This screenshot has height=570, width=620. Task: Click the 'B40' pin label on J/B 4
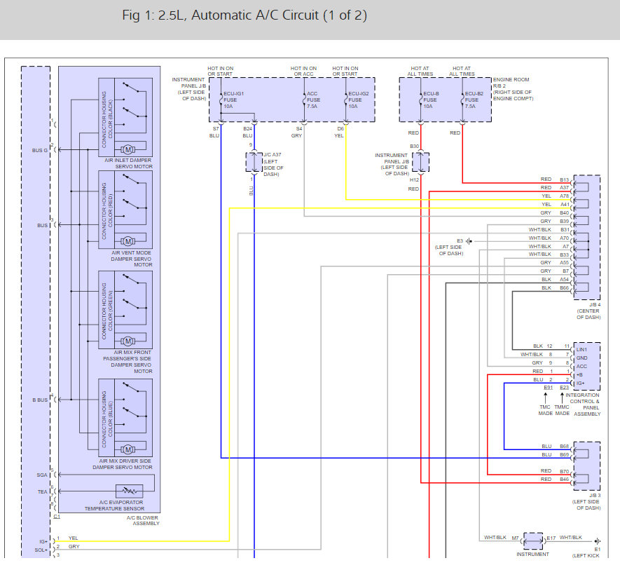click(564, 213)
